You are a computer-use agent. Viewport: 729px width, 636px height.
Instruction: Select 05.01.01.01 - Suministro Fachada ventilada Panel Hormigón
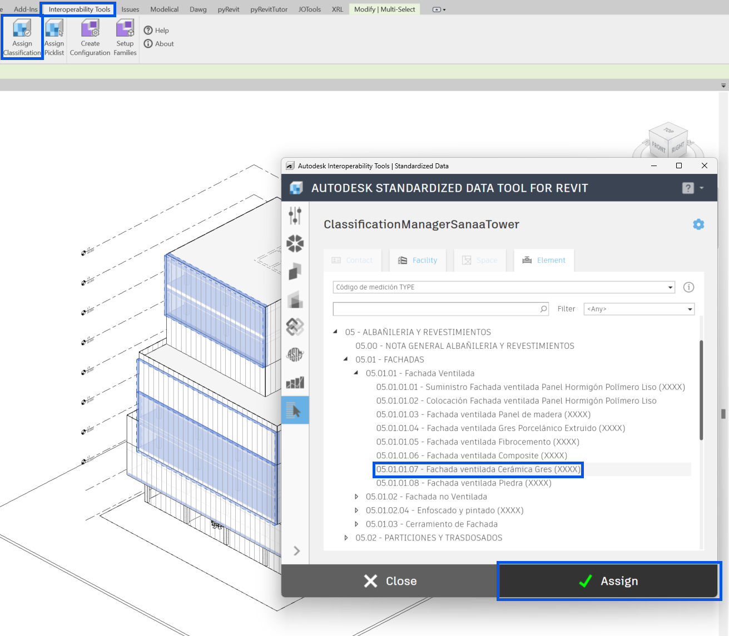[530, 387]
